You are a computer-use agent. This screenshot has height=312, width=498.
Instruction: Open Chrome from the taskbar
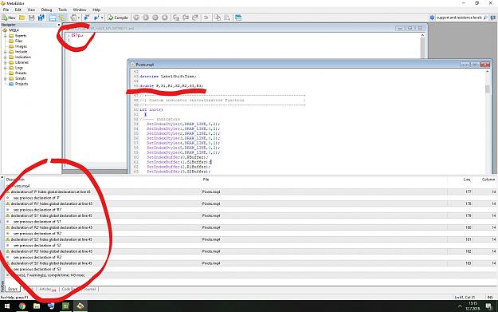[22, 306]
